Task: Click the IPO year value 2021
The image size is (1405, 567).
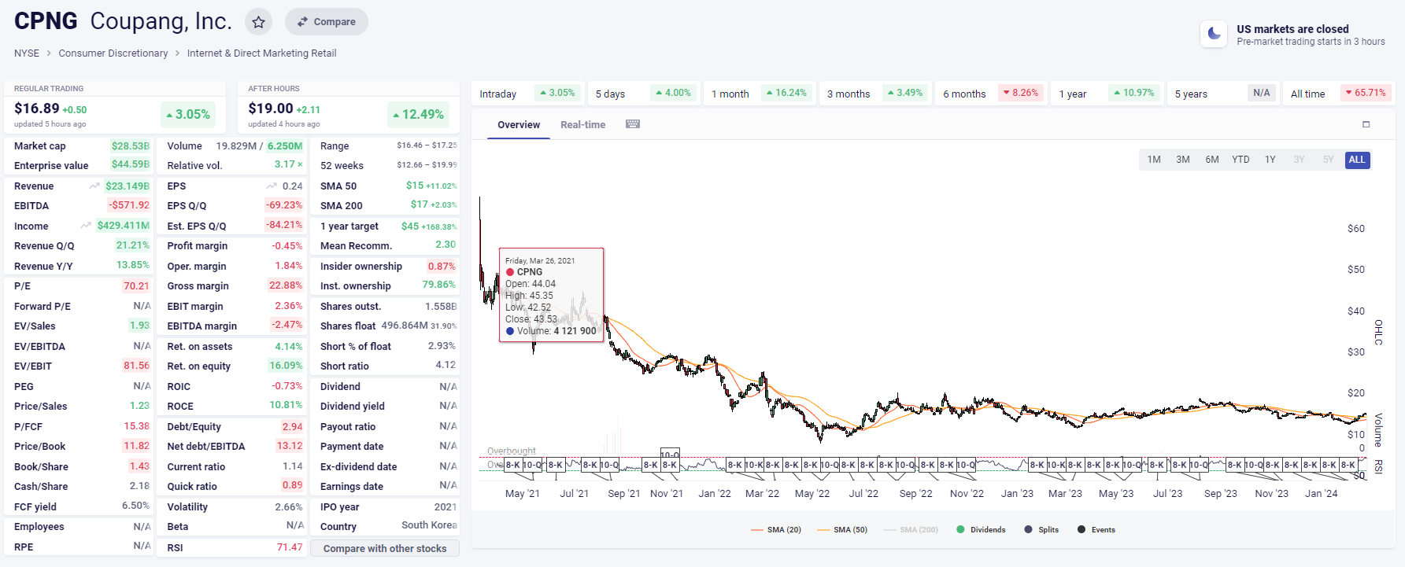Action: pyautogui.click(x=446, y=507)
